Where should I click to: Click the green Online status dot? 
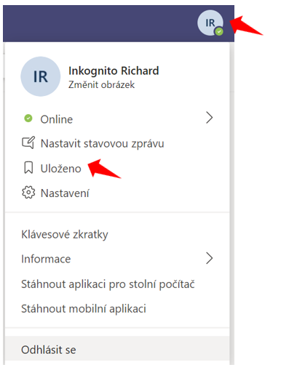[x=28, y=118]
